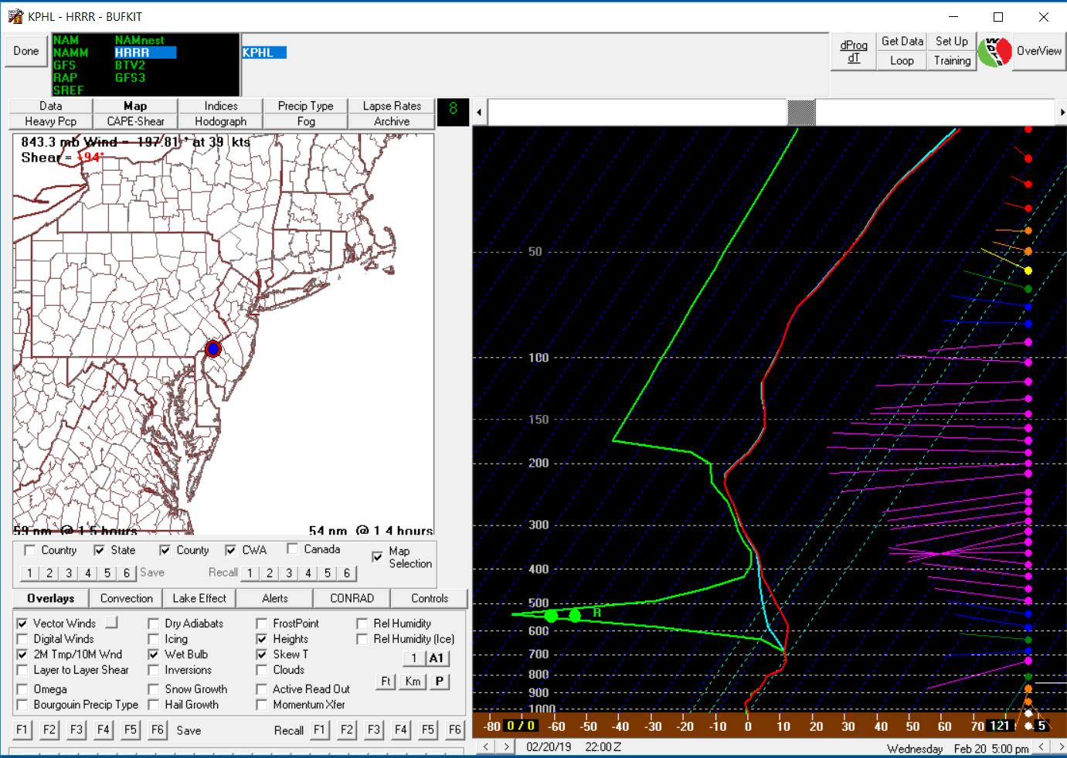Open the Archive tab
The width and height of the screenshot is (1067, 758).
pyautogui.click(x=392, y=121)
